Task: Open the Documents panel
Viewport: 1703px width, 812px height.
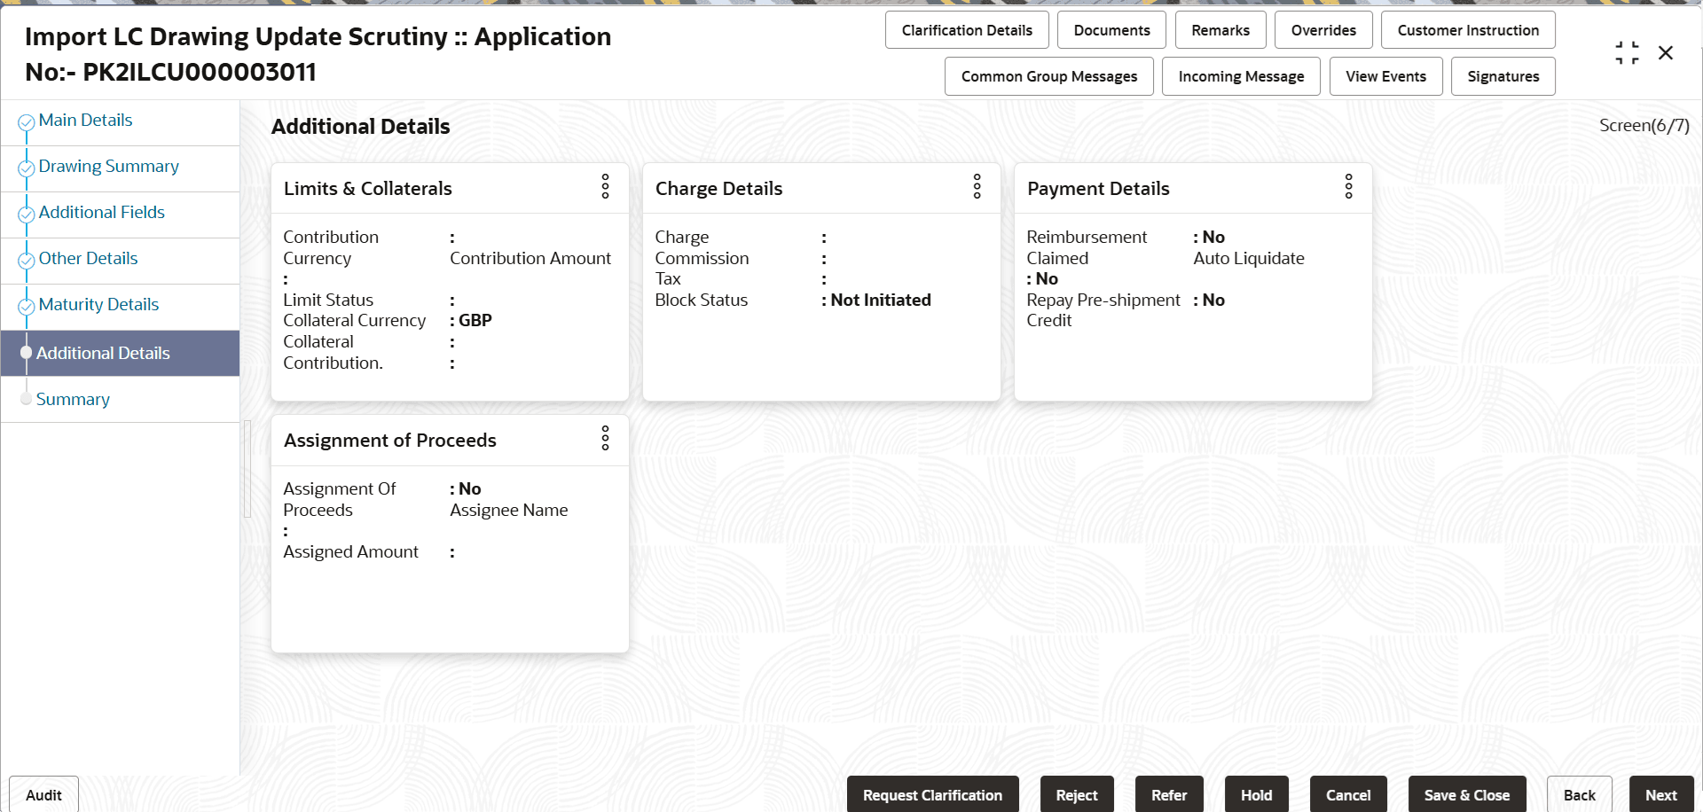Action: (1111, 30)
